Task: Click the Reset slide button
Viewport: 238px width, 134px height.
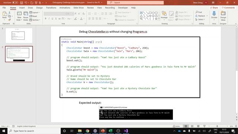Action: (33, 16)
